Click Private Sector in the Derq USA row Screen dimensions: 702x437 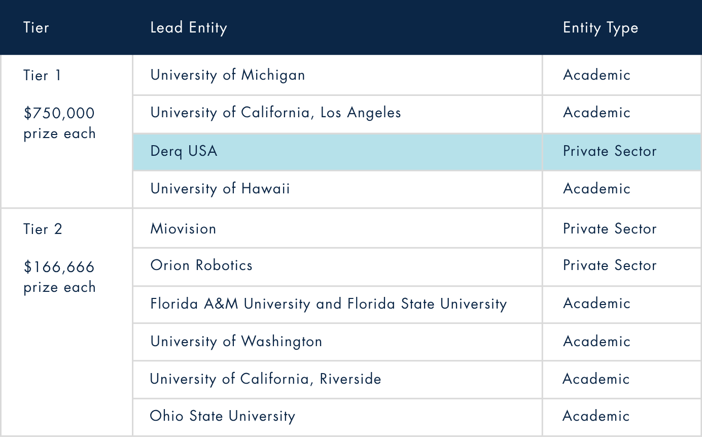click(610, 151)
